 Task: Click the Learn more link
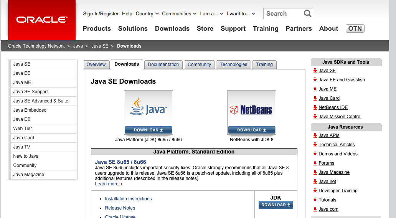(107, 184)
